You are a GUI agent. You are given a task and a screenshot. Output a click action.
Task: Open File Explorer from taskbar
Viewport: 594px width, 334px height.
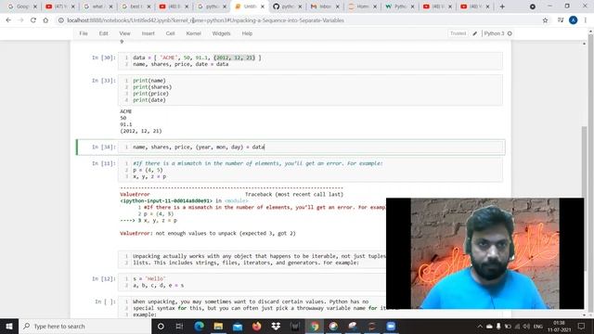[218, 326]
